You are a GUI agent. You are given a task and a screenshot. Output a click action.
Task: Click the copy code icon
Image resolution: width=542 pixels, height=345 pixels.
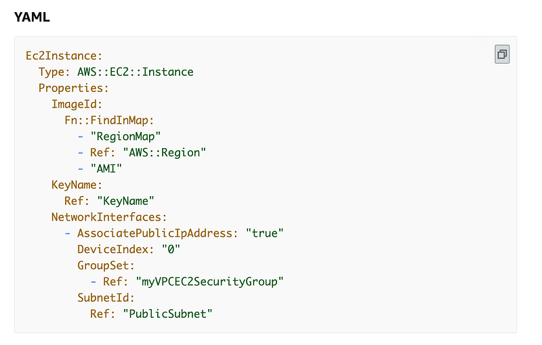(502, 54)
